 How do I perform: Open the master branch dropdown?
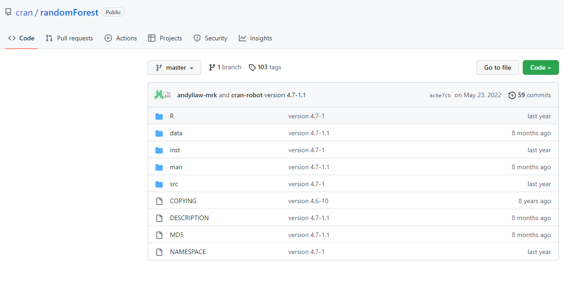(174, 67)
